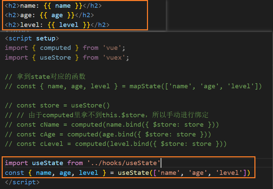Image resolution: width=273 pixels, height=189 pixels.
Task: Click the commented 'const cAge = computed' line
Action: click(x=108, y=134)
